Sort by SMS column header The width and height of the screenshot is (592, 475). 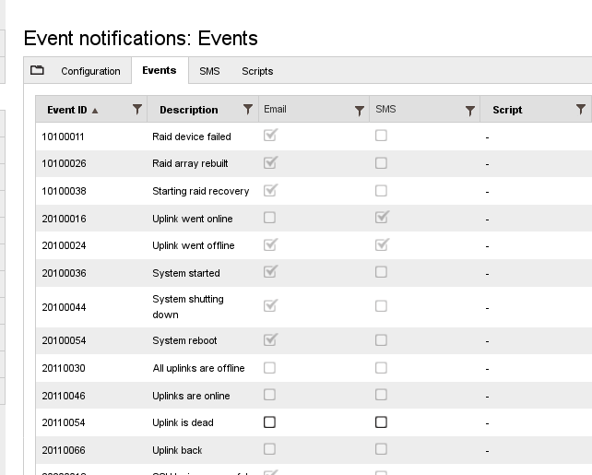click(385, 109)
